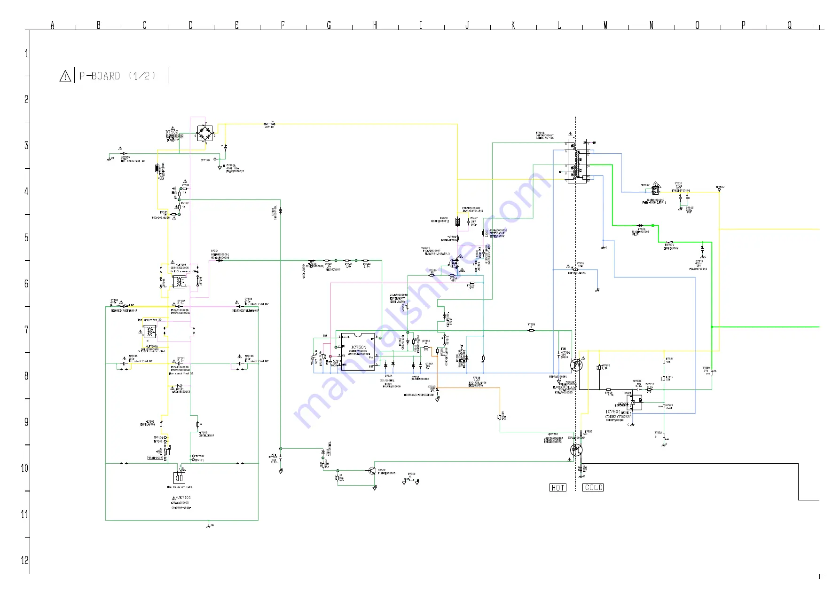Click the IC7501 label text

pyautogui.click(x=613, y=412)
